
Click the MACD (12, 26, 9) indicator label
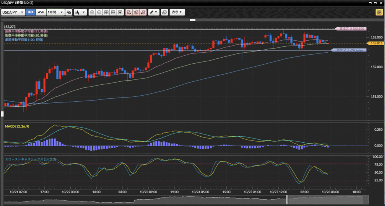[x=17, y=126]
